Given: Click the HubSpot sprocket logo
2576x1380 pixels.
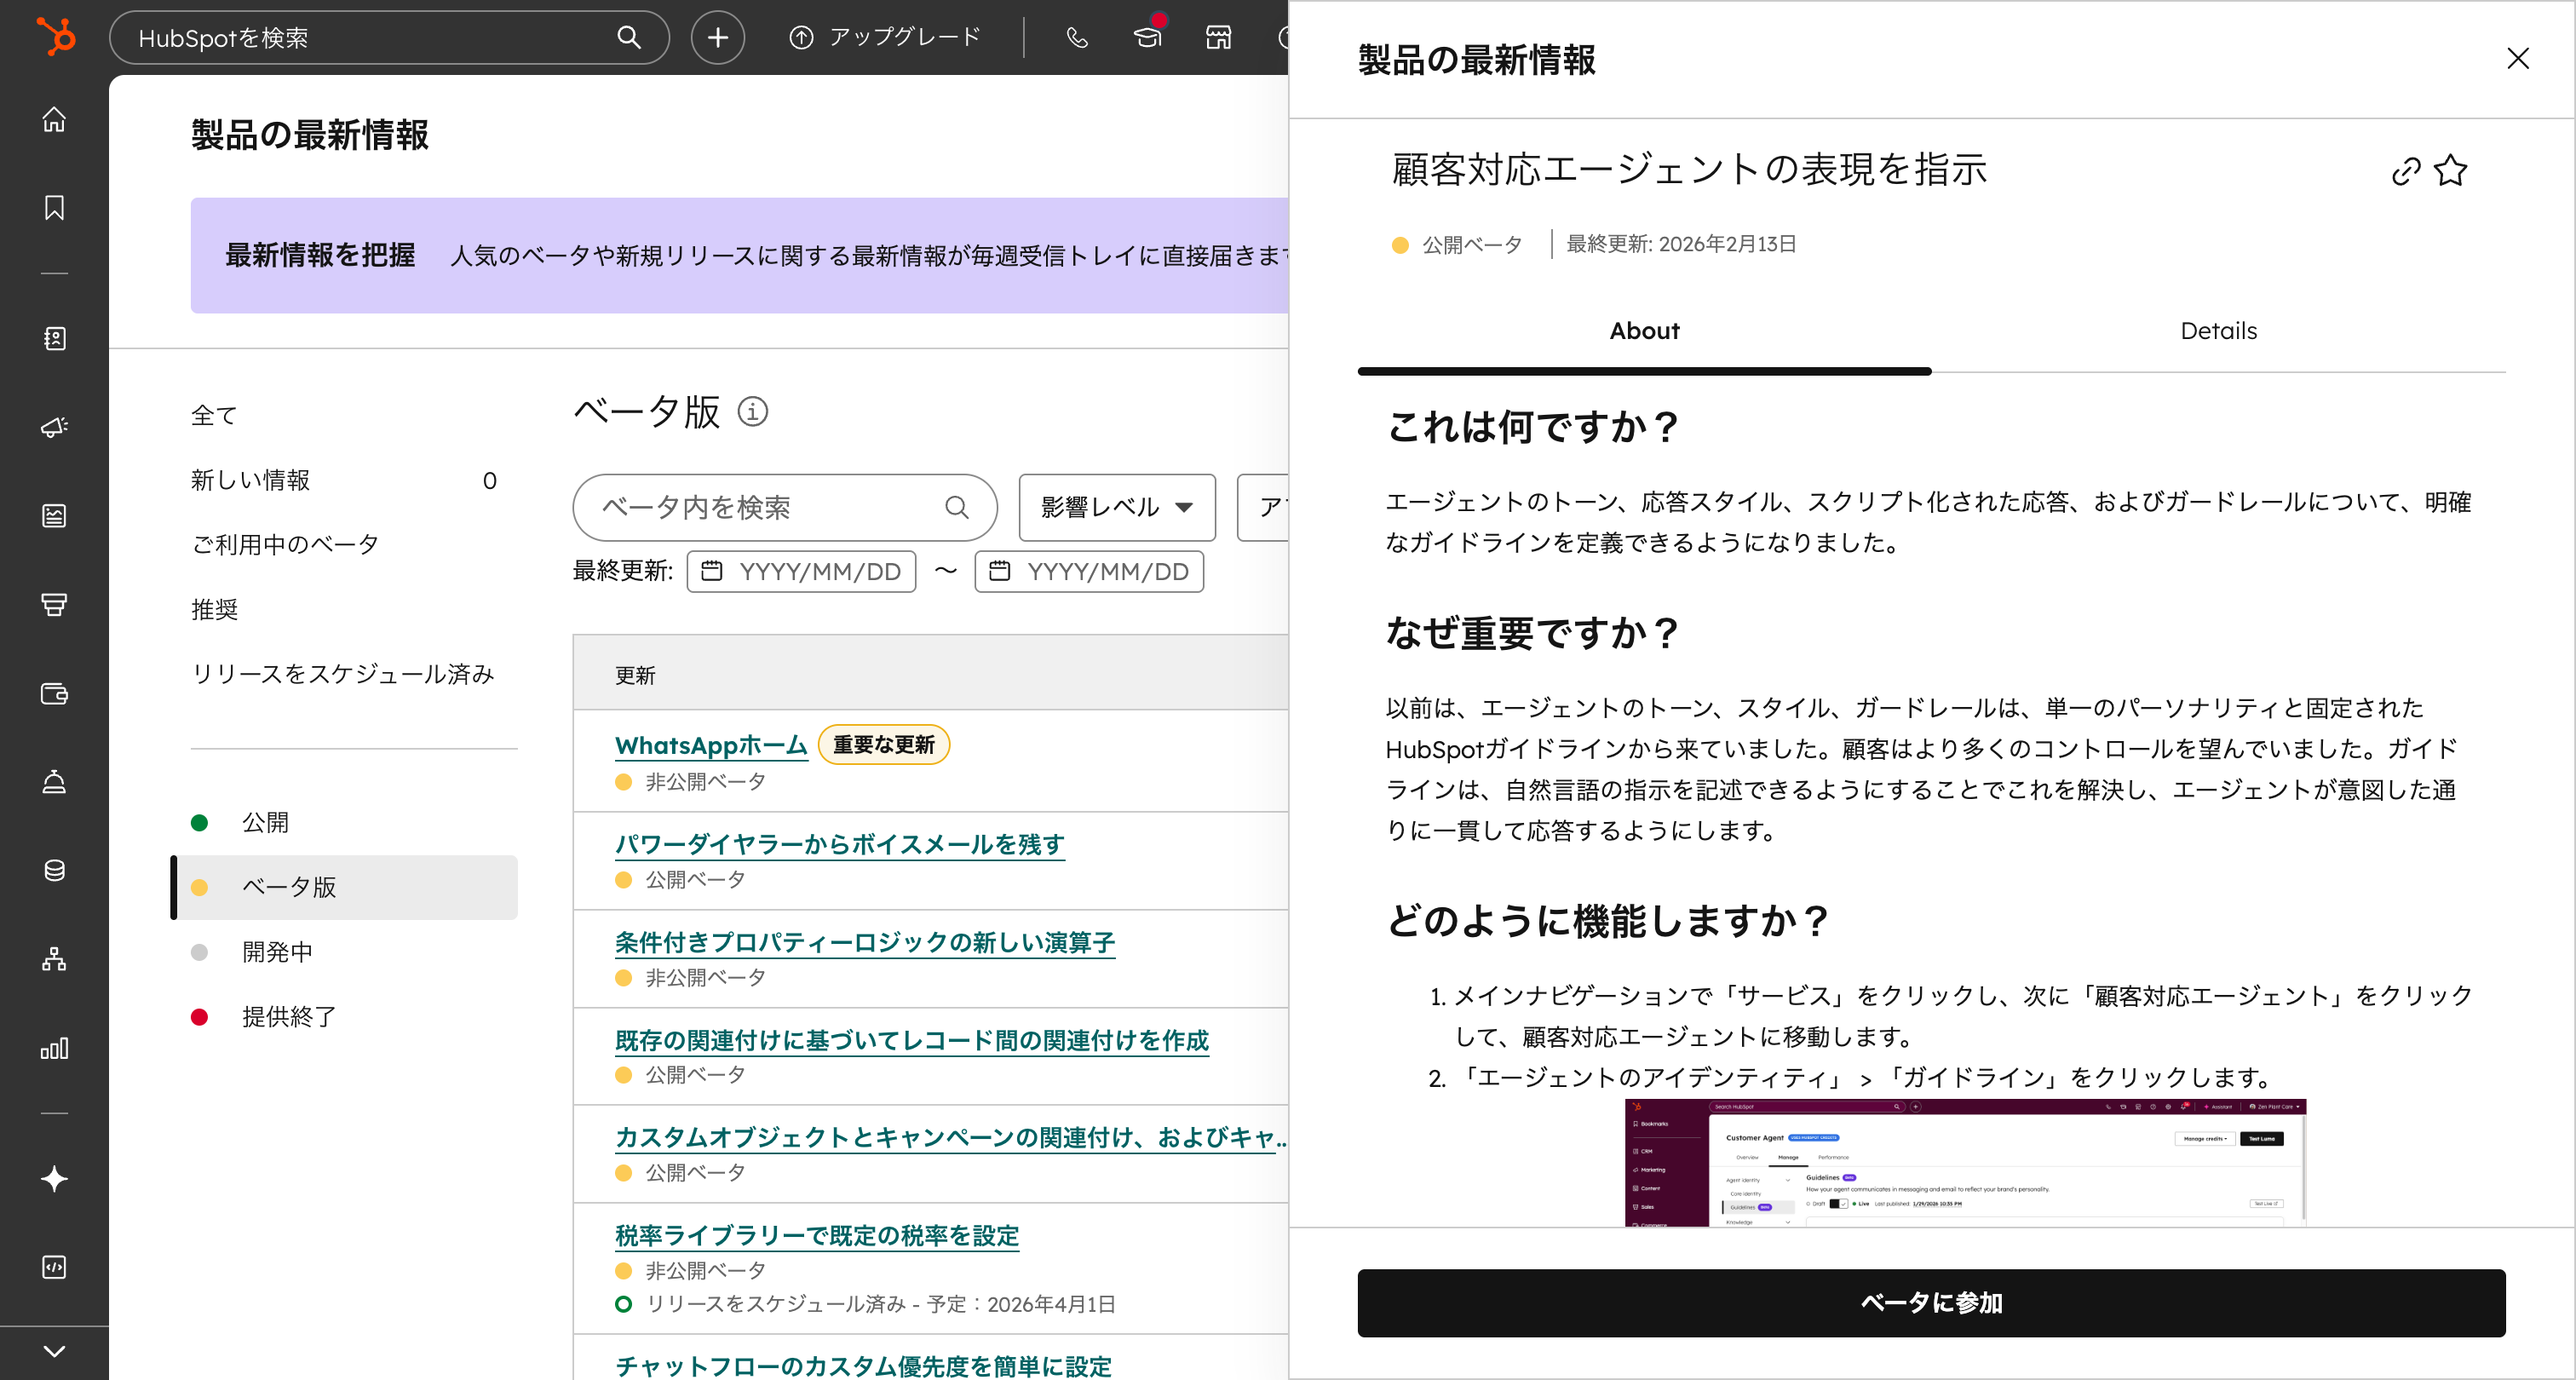Looking at the screenshot, I should [x=55, y=37].
